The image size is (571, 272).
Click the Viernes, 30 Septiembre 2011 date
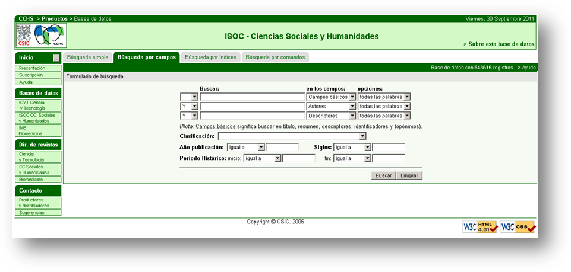click(500, 18)
